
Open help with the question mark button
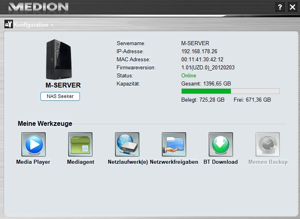tap(280, 7)
